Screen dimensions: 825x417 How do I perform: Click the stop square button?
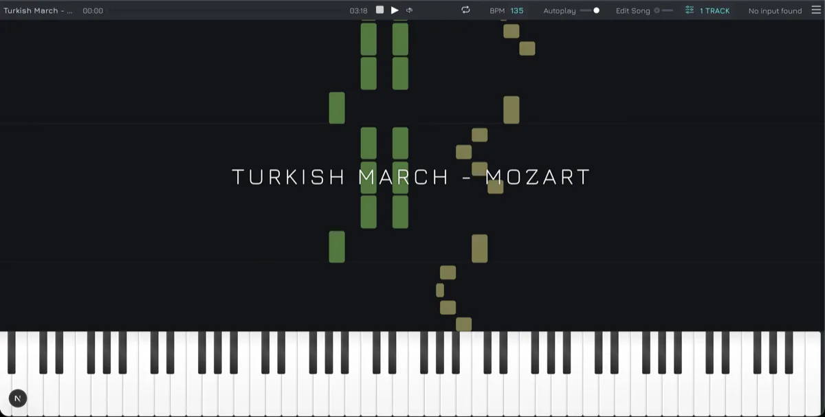(x=379, y=10)
